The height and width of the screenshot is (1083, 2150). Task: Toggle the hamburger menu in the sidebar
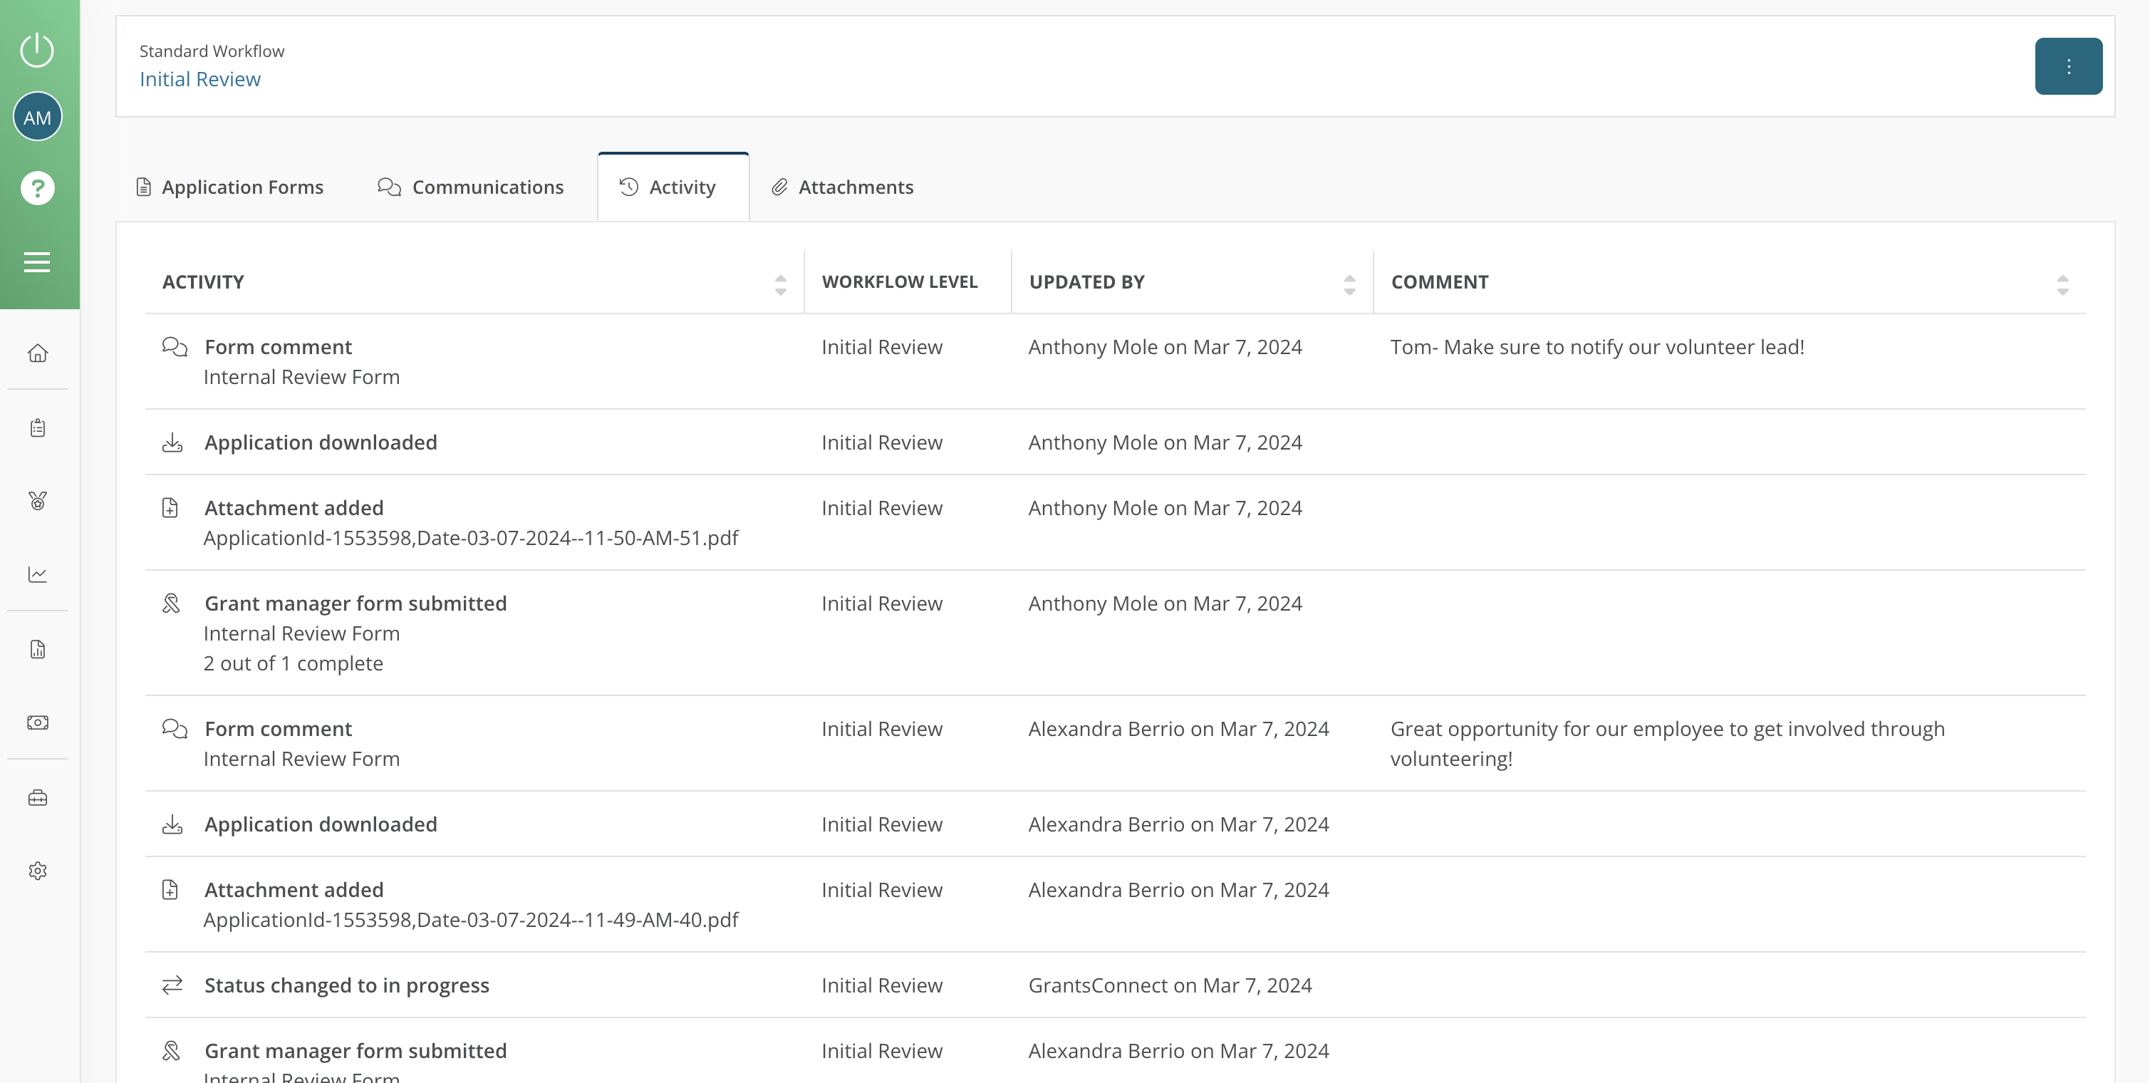[x=38, y=261]
